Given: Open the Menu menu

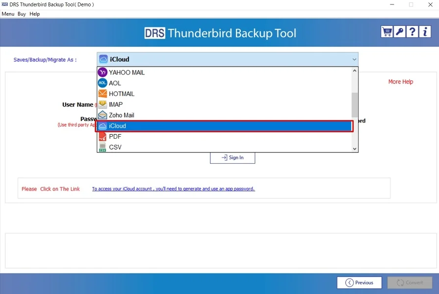Looking at the screenshot, I should pos(8,14).
